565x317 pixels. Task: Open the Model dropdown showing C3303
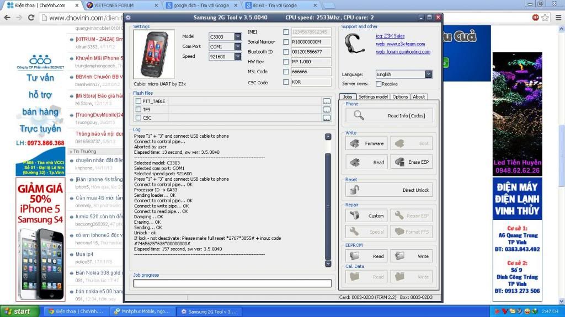[x=238, y=36]
